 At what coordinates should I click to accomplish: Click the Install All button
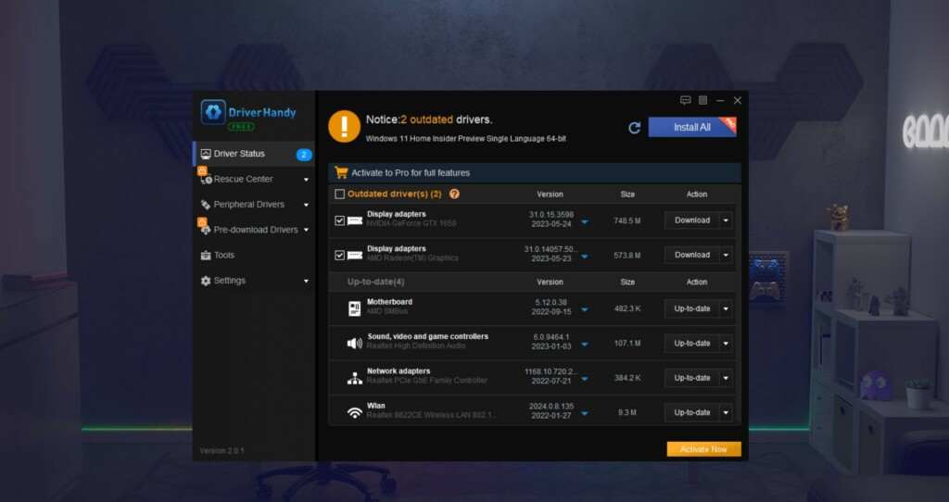tap(692, 127)
